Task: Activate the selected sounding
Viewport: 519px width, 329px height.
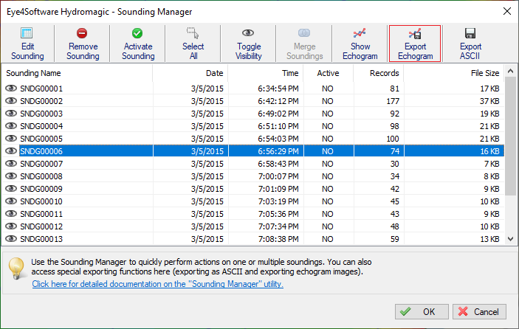Action: tap(138, 44)
